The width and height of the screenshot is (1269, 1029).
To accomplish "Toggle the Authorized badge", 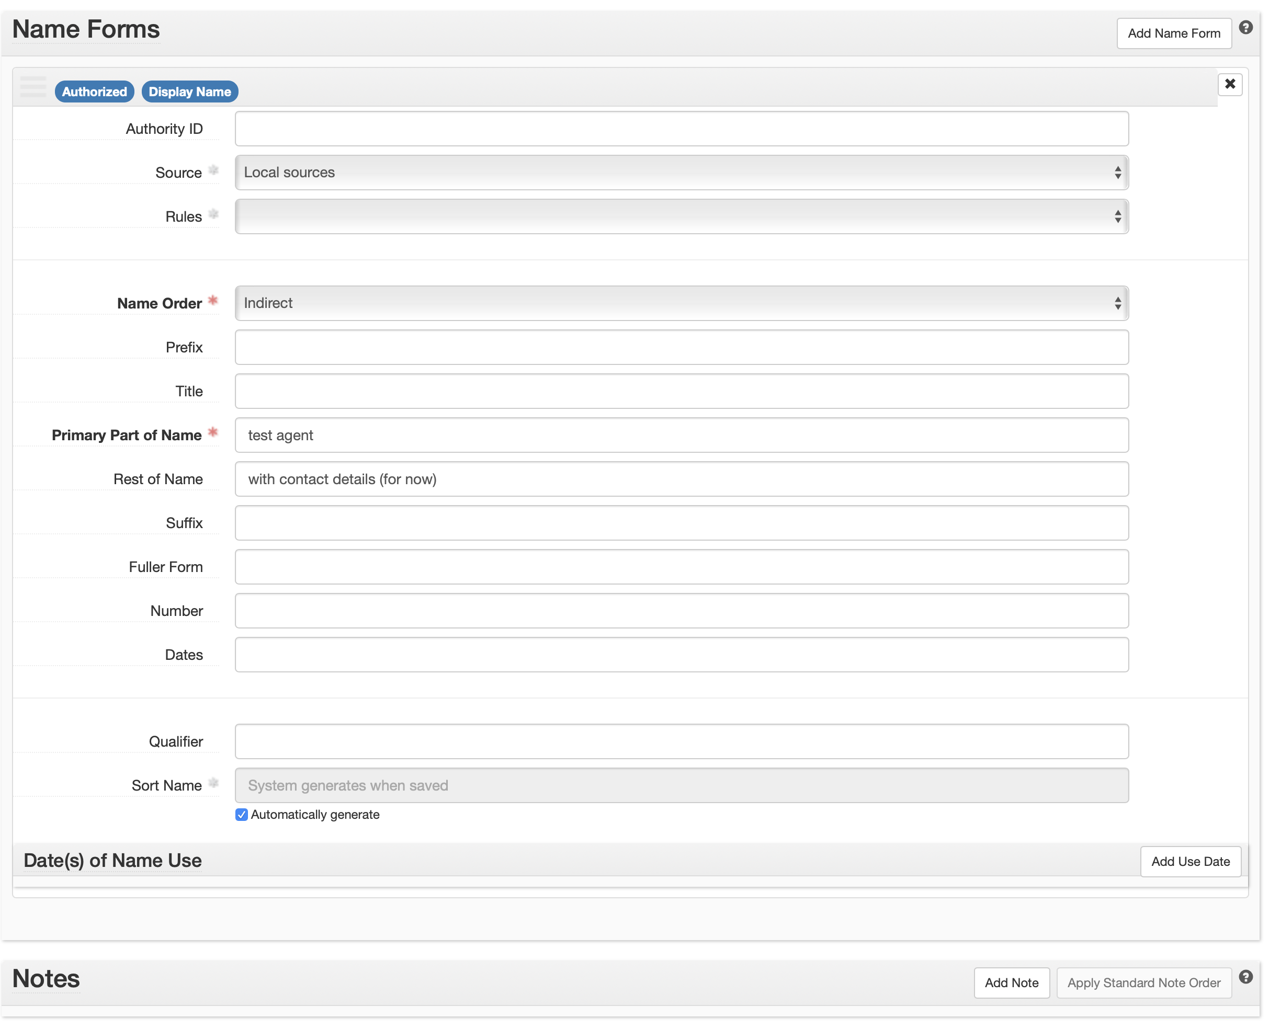I will [x=94, y=92].
